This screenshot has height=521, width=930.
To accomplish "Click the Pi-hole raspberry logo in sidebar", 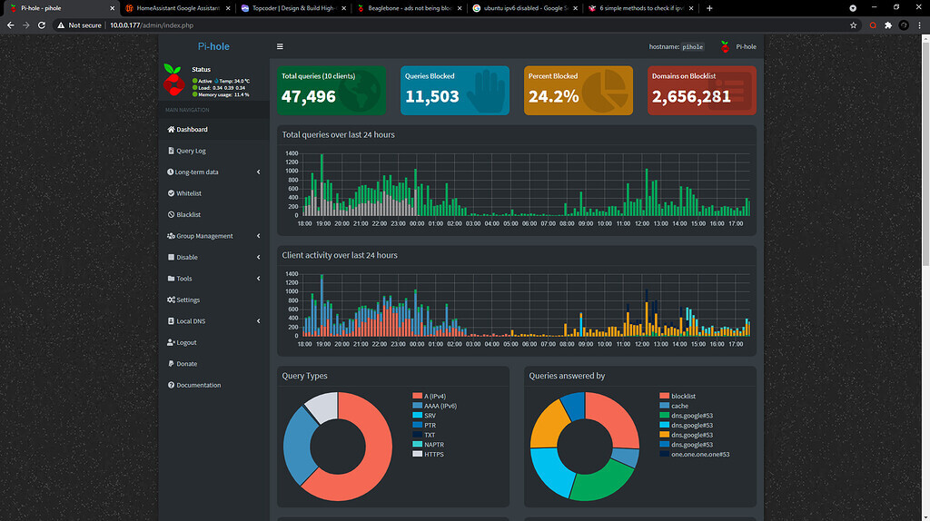I will tap(173, 80).
